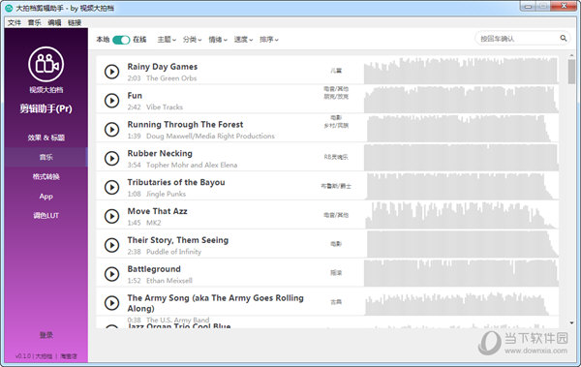Click the Their Story, Them Seeing title
The image size is (581, 367).
pyautogui.click(x=178, y=240)
